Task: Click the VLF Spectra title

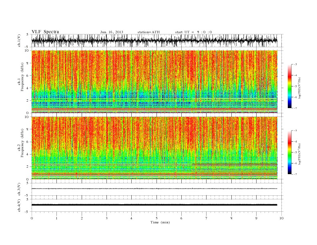Action: click(x=45, y=32)
